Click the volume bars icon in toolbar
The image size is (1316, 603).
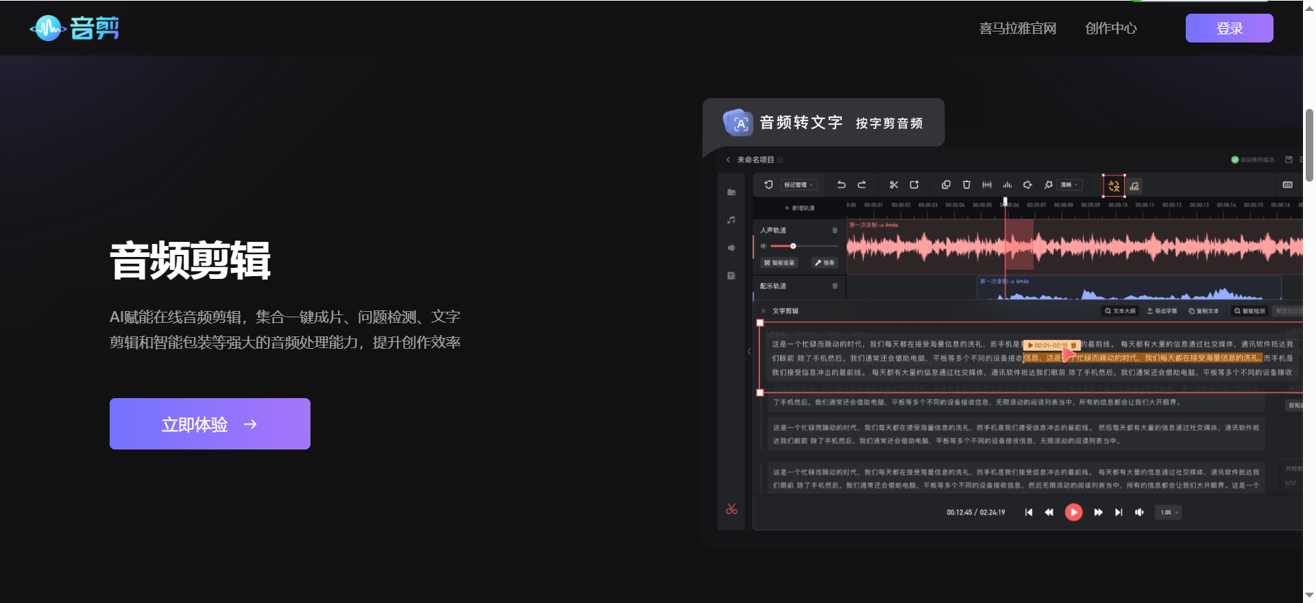(x=1008, y=184)
